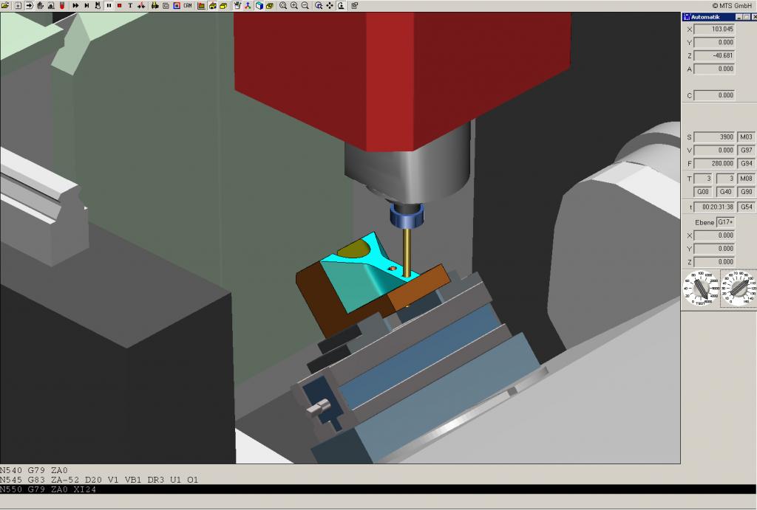Click the yellow block workpiece icon
Image resolution: width=757 pixels, height=510 pixels.
click(223, 6)
